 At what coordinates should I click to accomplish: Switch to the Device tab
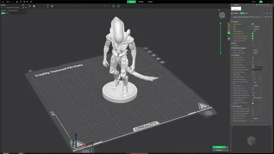click(x=150, y=2)
